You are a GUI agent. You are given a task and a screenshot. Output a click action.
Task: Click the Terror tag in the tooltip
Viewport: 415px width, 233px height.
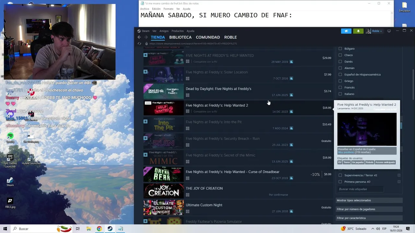(347, 162)
